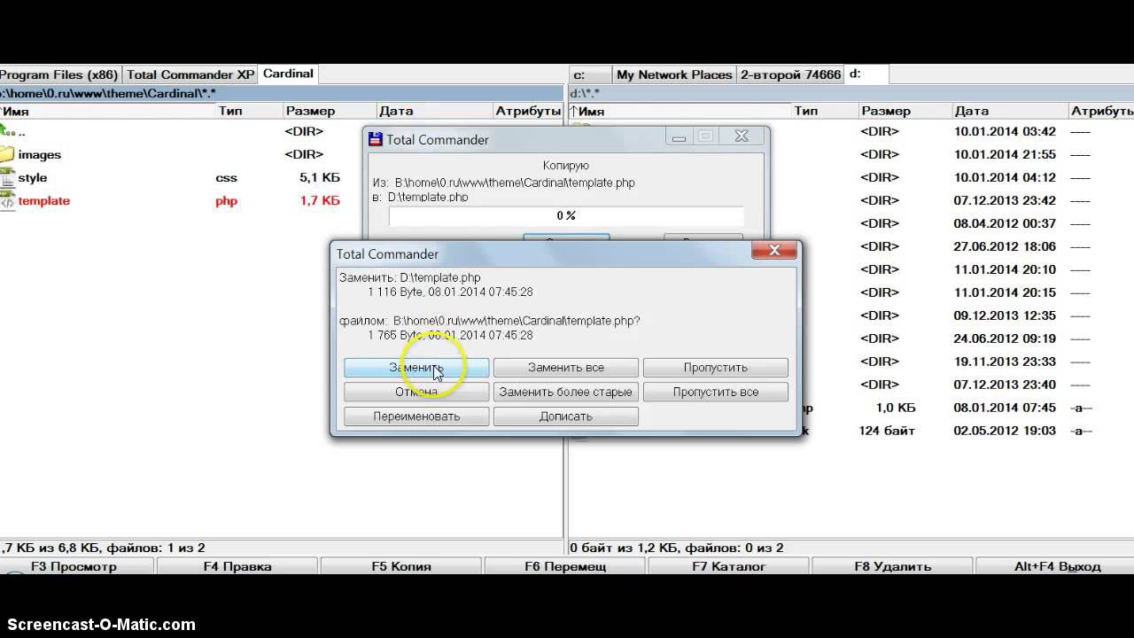Select the style file name
Viewport: 1134px width, 638px height.
pyautogui.click(x=33, y=177)
